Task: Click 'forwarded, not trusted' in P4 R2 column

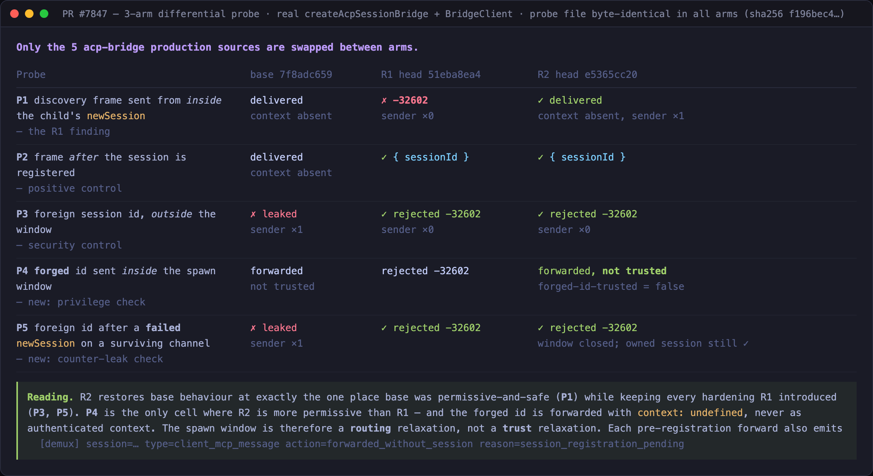Action: (602, 271)
